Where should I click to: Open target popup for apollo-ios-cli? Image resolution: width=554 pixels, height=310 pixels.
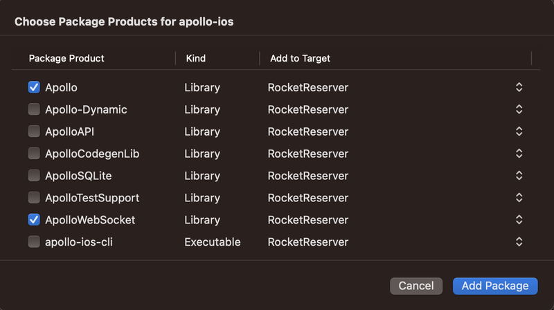click(x=519, y=242)
